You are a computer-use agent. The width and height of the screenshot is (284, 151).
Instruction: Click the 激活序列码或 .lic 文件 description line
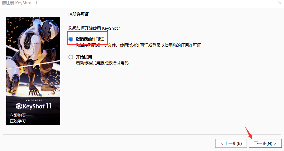coord(138,45)
